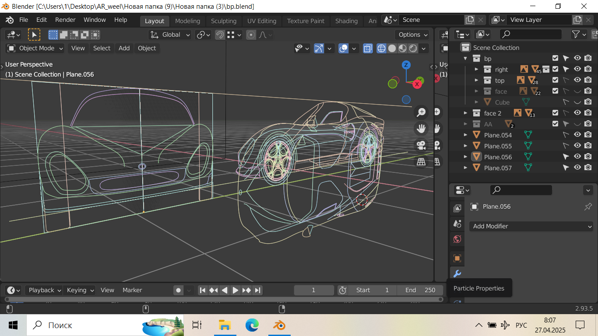The height and width of the screenshot is (336, 598).
Task: Click the red X axis gizmo ball
Action: 417,84
